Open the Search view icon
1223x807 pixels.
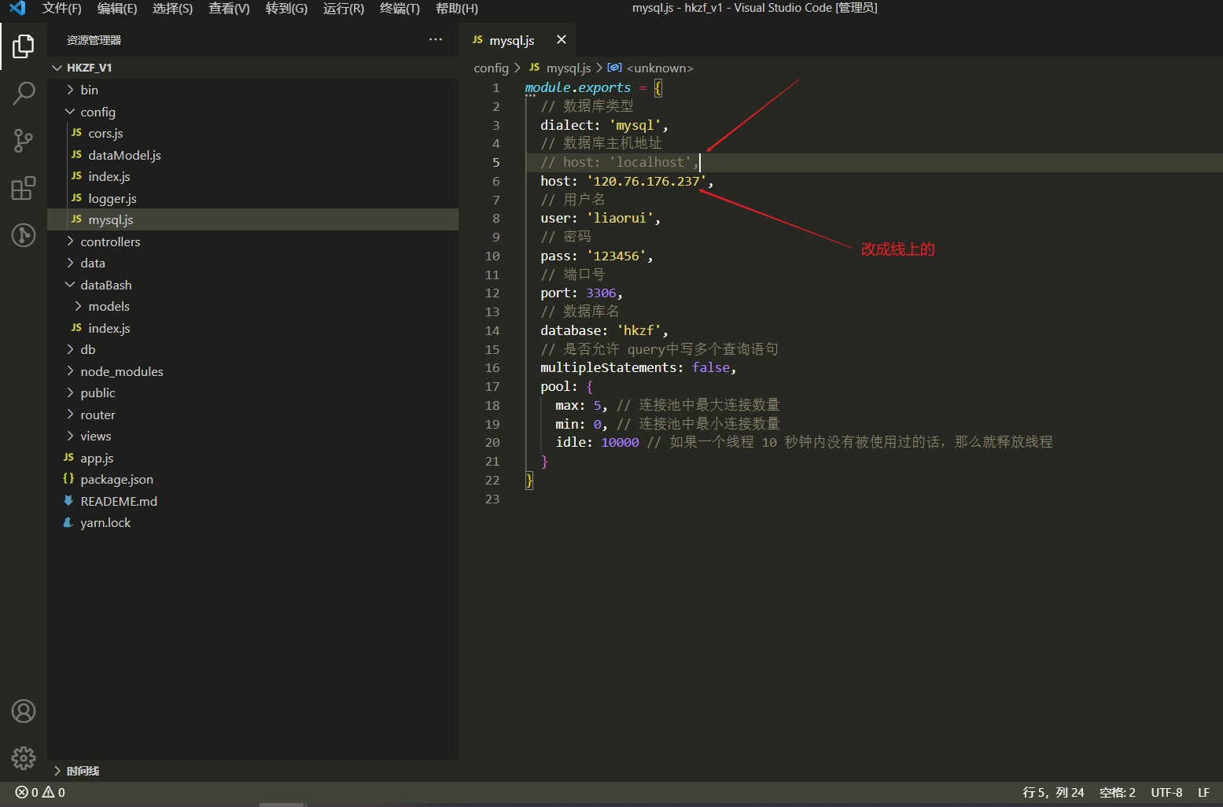tap(24, 94)
